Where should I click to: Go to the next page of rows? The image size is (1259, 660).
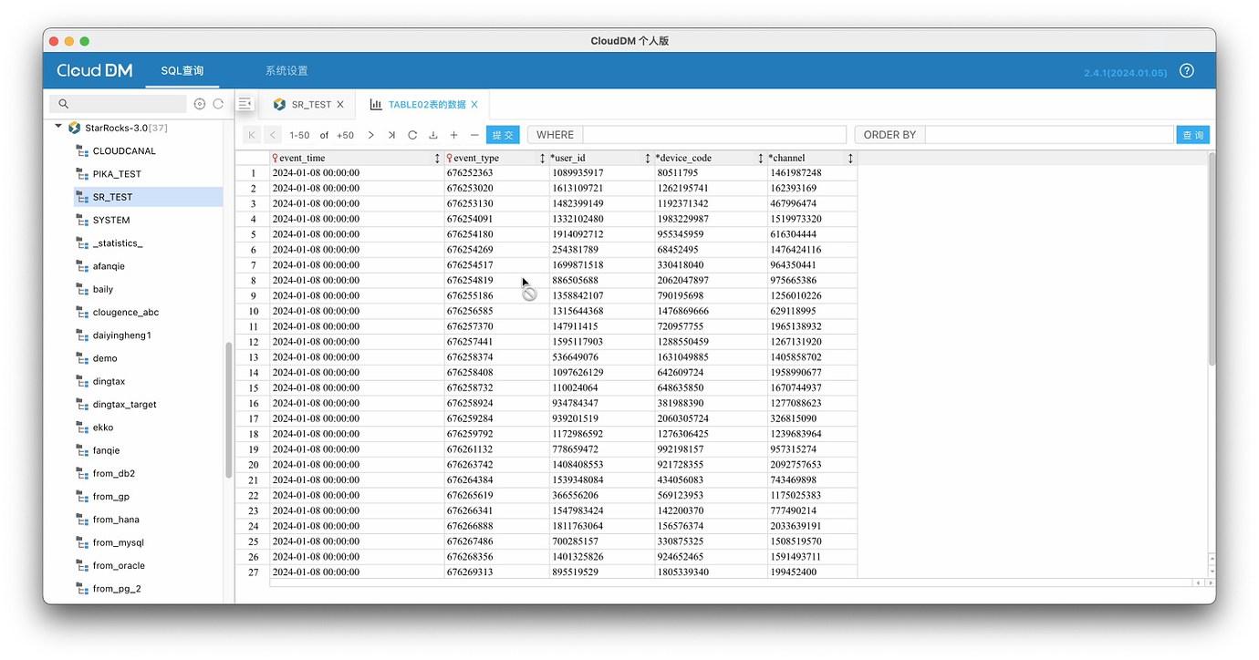tap(370, 135)
